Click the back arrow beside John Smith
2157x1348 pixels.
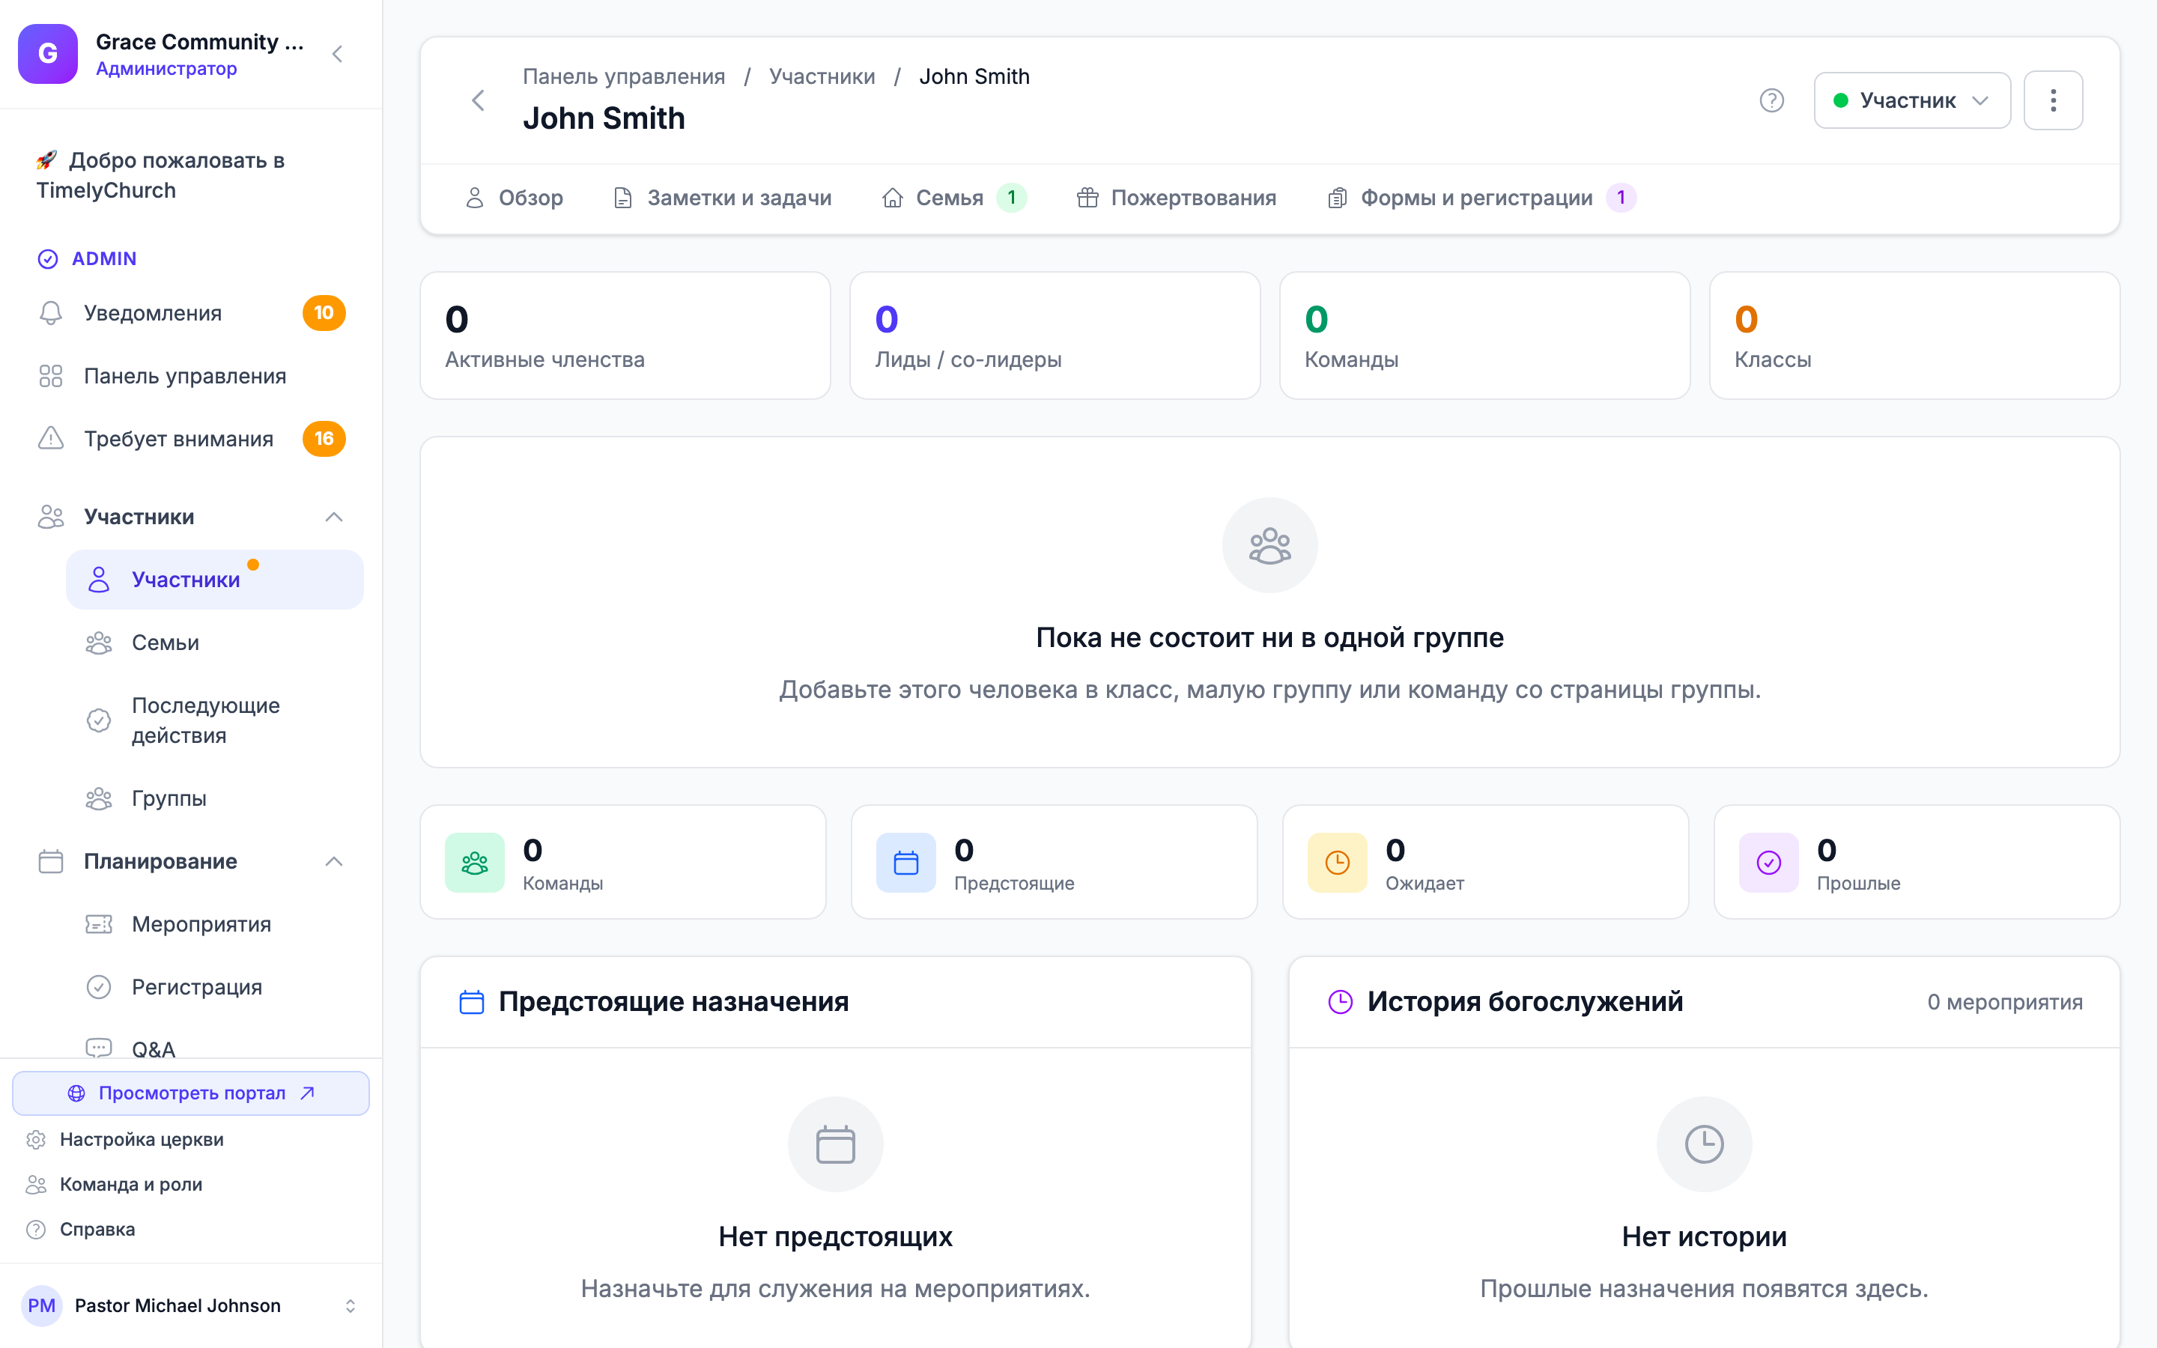click(x=479, y=100)
